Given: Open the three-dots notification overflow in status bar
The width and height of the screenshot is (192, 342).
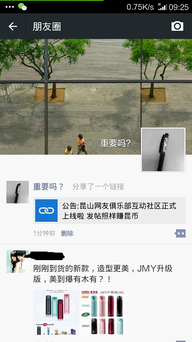Looking at the screenshot, I should 10,7.
